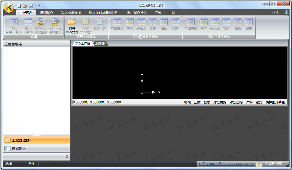
Task: Add 给排水 template business system
Action: (x=141, y=25)
